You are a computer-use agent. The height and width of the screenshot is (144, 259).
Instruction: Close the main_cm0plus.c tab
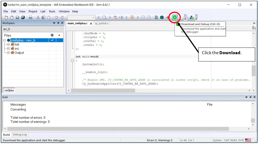coord(91,24)
